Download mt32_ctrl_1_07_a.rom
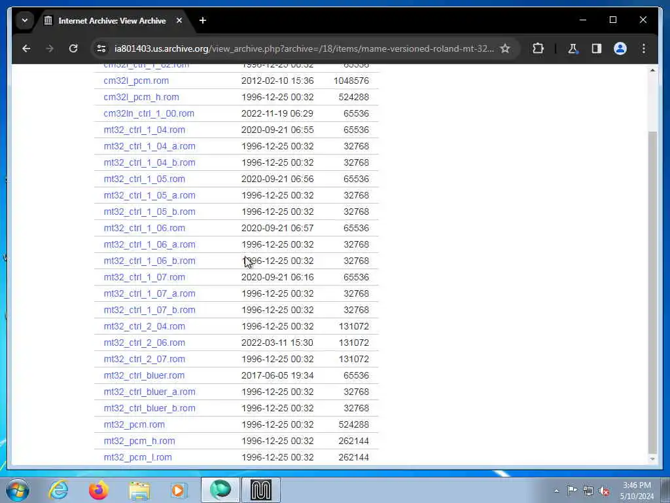The height and width of the screenshot is (503, 670). [150, 294]
